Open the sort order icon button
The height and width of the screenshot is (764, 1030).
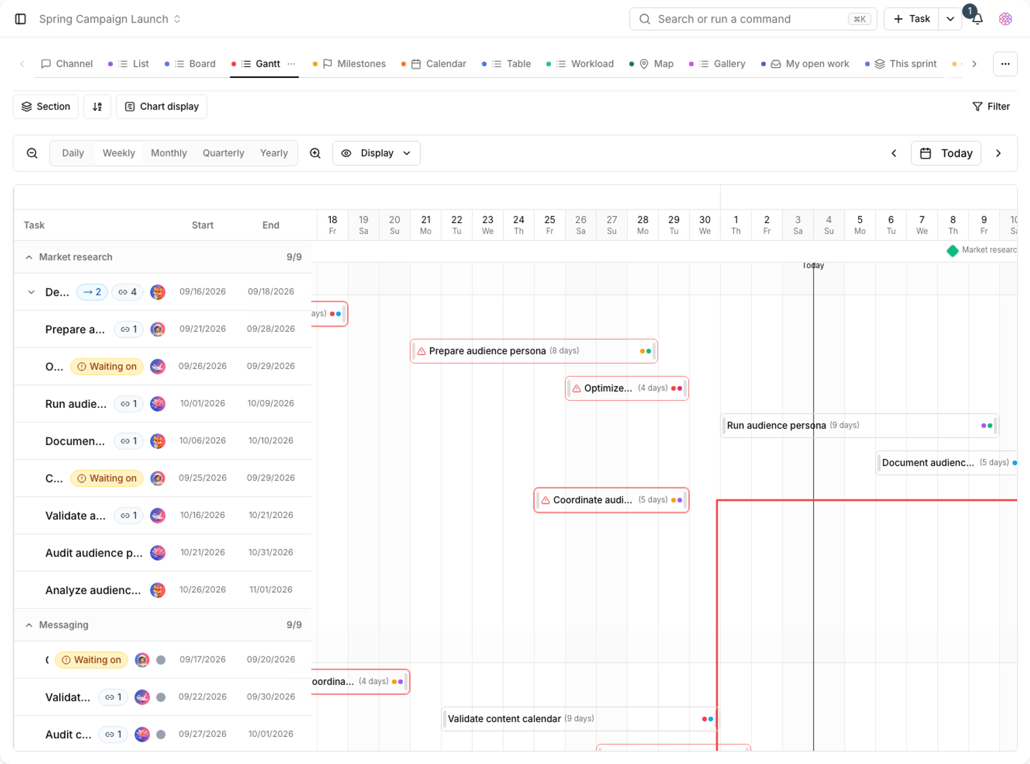point(97,106)
